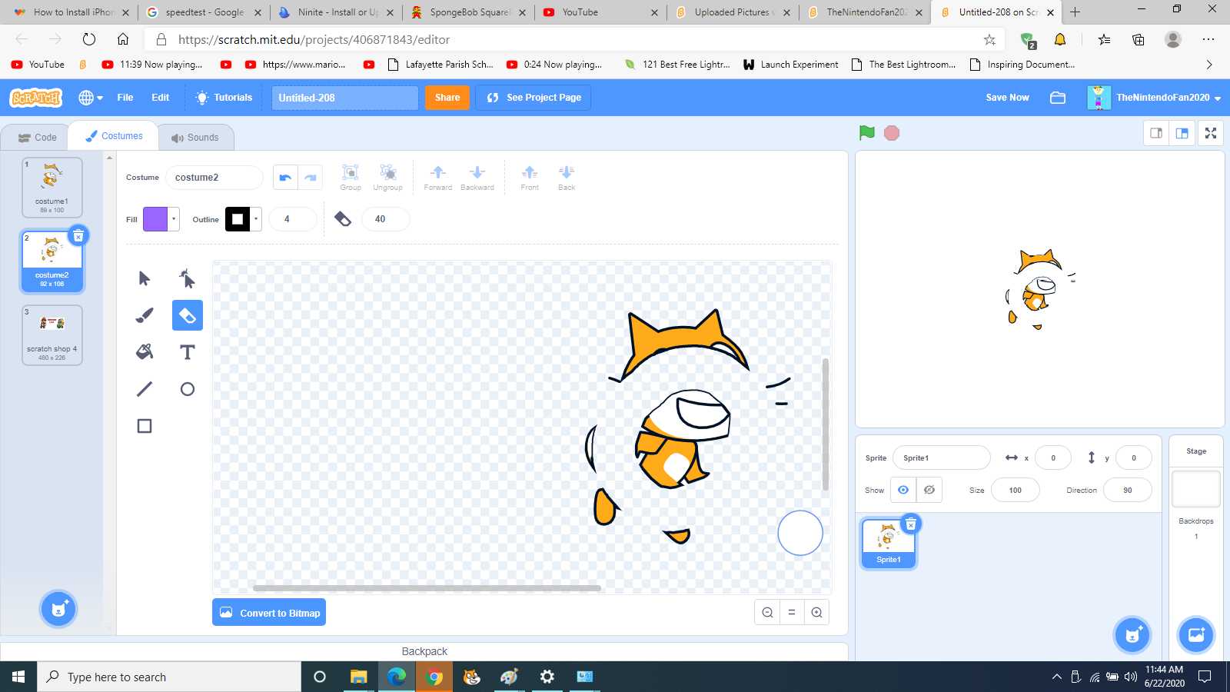
Task: Select the Brush tool
Action: [144, 314]
